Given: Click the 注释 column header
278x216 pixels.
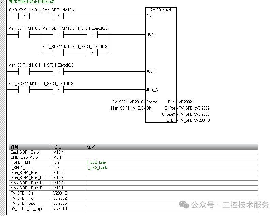Looking at the screenshot, I should pos(172,147).
